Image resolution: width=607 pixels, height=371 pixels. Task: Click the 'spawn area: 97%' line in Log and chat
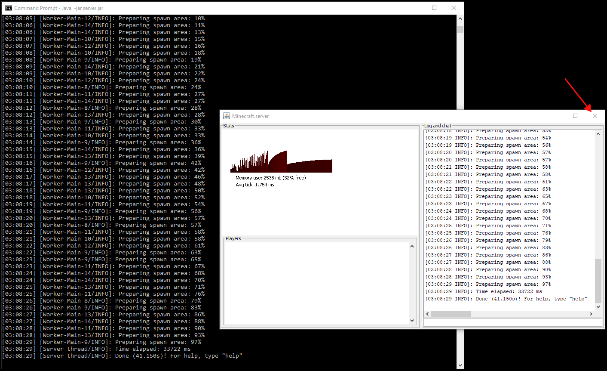[x=488, y=284]
